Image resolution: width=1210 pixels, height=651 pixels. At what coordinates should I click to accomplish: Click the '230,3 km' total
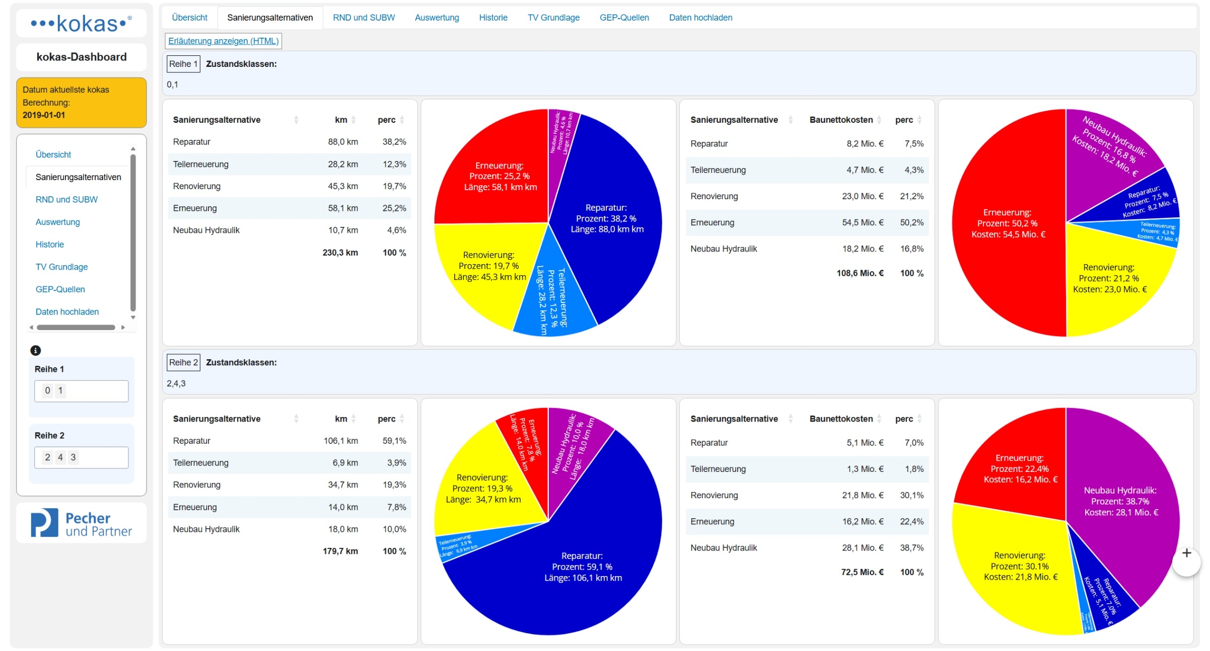pyautogui.click(x=340, y=253)
